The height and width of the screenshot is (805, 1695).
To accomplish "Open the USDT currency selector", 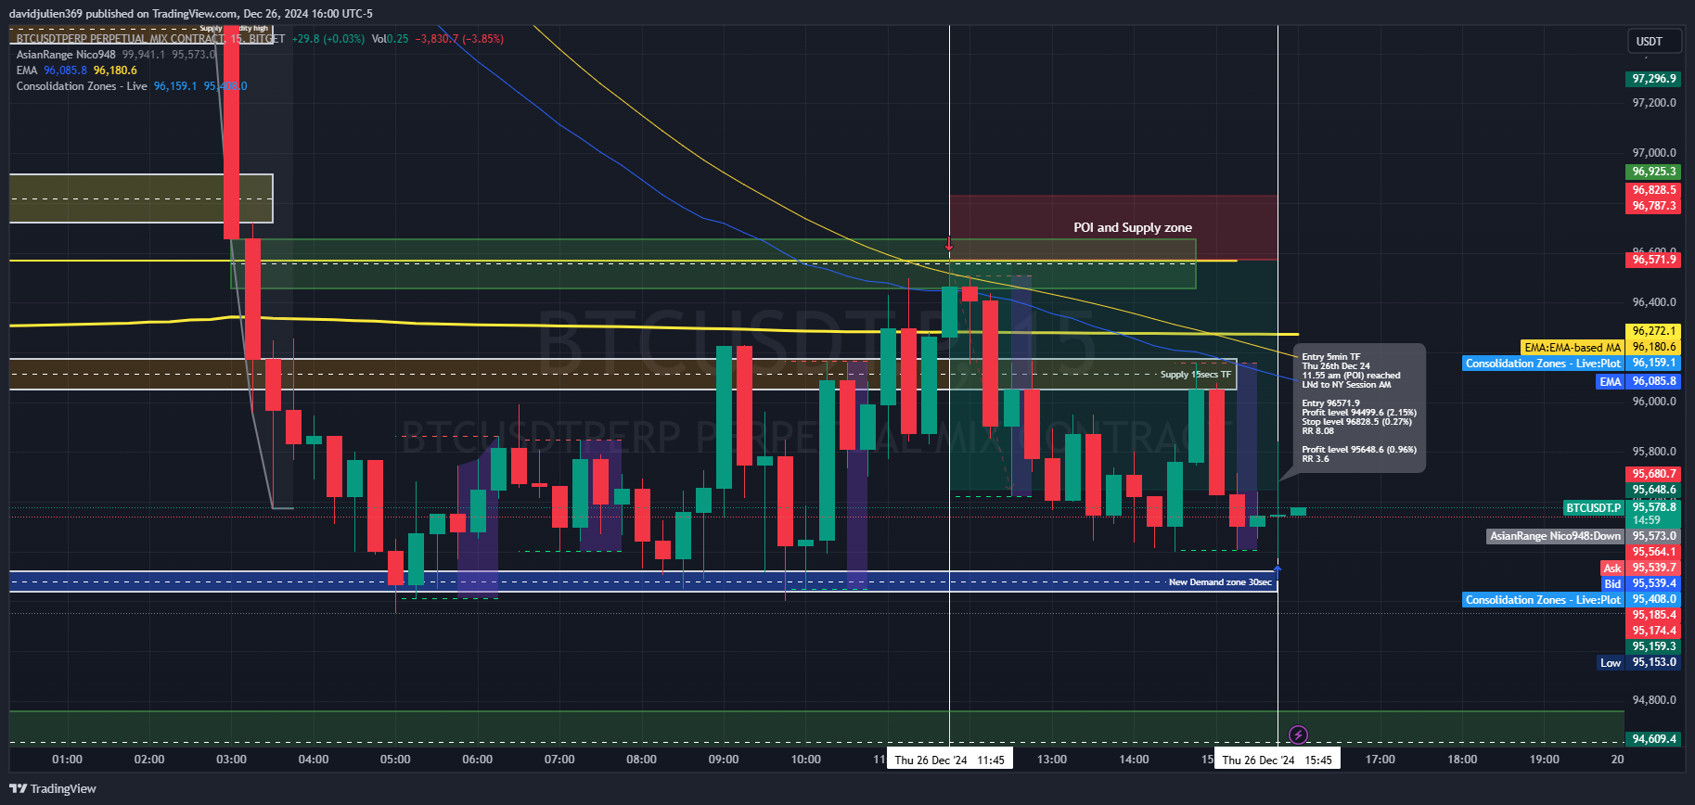I will coord(1656,41).
